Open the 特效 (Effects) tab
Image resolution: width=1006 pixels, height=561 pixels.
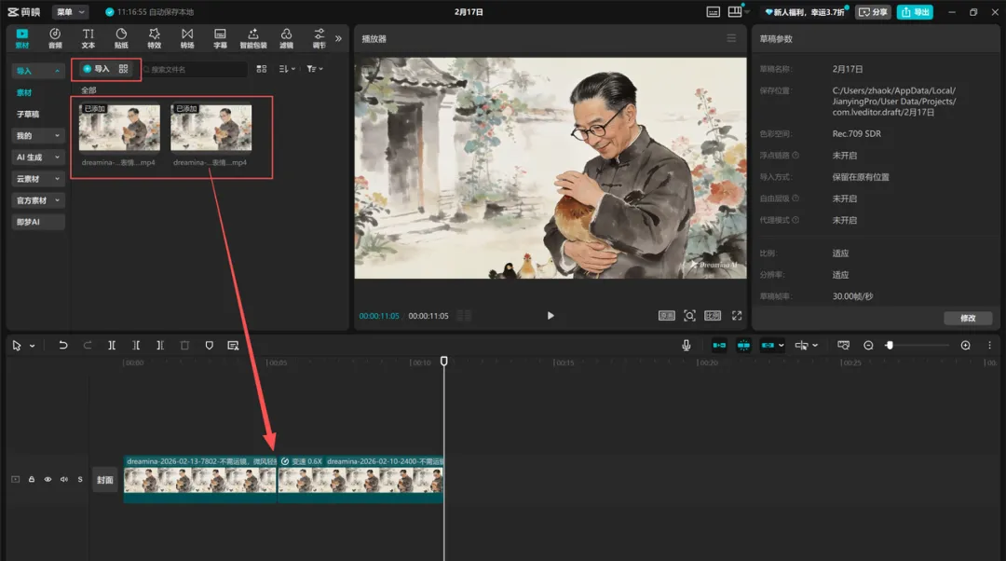tap(154, 38)
